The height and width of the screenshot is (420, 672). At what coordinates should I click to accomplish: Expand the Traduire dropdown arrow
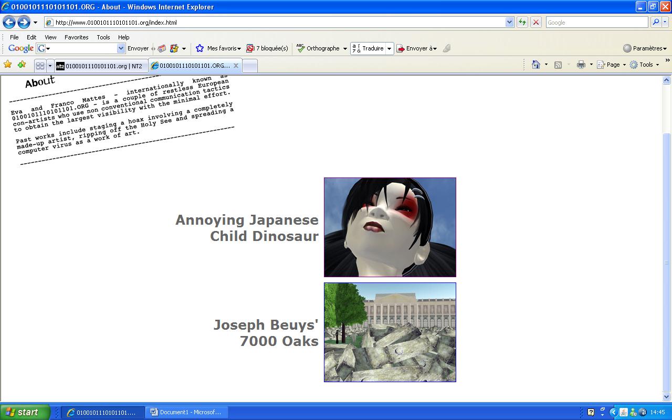390,49
